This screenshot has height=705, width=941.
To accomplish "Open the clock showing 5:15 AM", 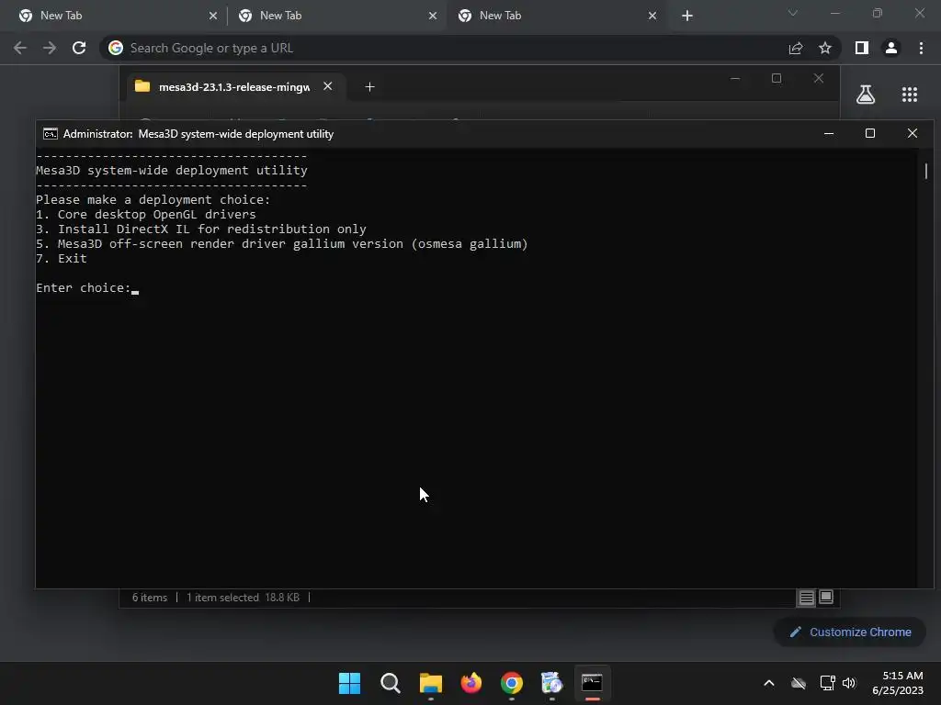I will 898,683.
